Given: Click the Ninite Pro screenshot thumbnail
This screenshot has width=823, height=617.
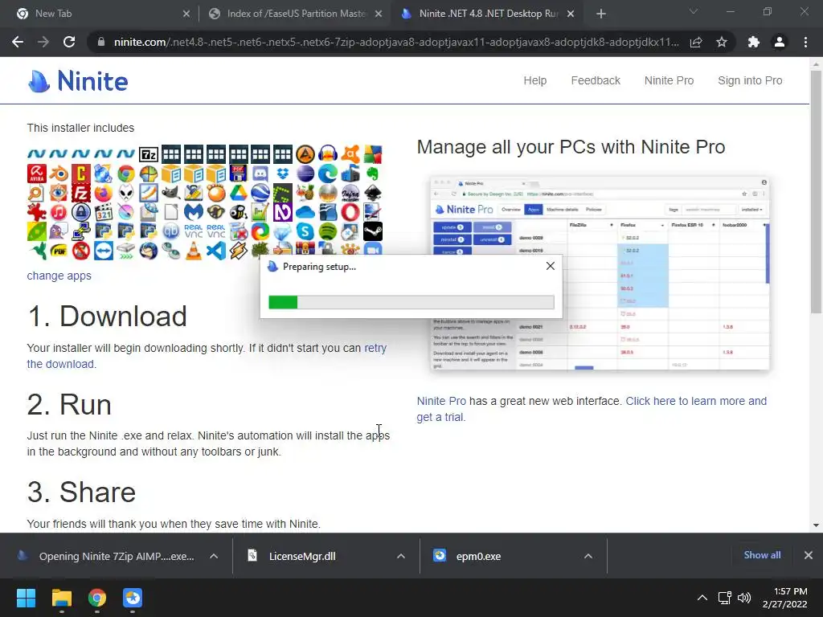Looking at the screenshot, I should (600, 273).
